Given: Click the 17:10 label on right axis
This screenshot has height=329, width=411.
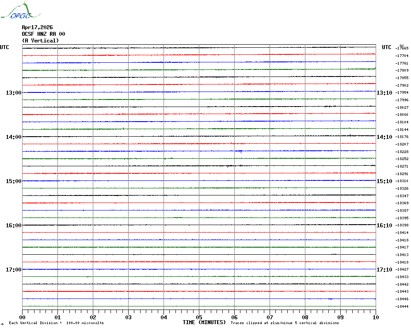Looking at the screenshot, I should (x=384, y=270).
